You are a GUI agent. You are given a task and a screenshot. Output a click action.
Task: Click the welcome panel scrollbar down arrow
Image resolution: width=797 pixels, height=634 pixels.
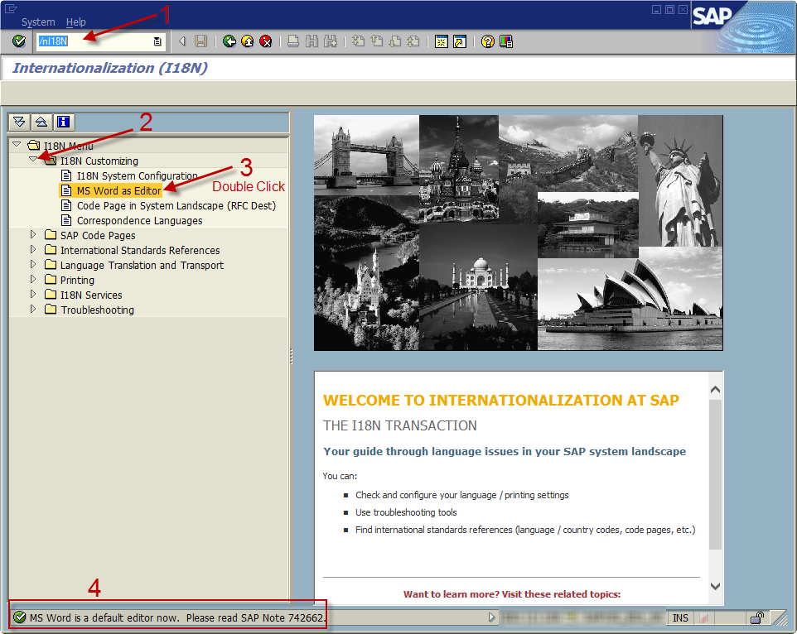click(x=715, y=587)
